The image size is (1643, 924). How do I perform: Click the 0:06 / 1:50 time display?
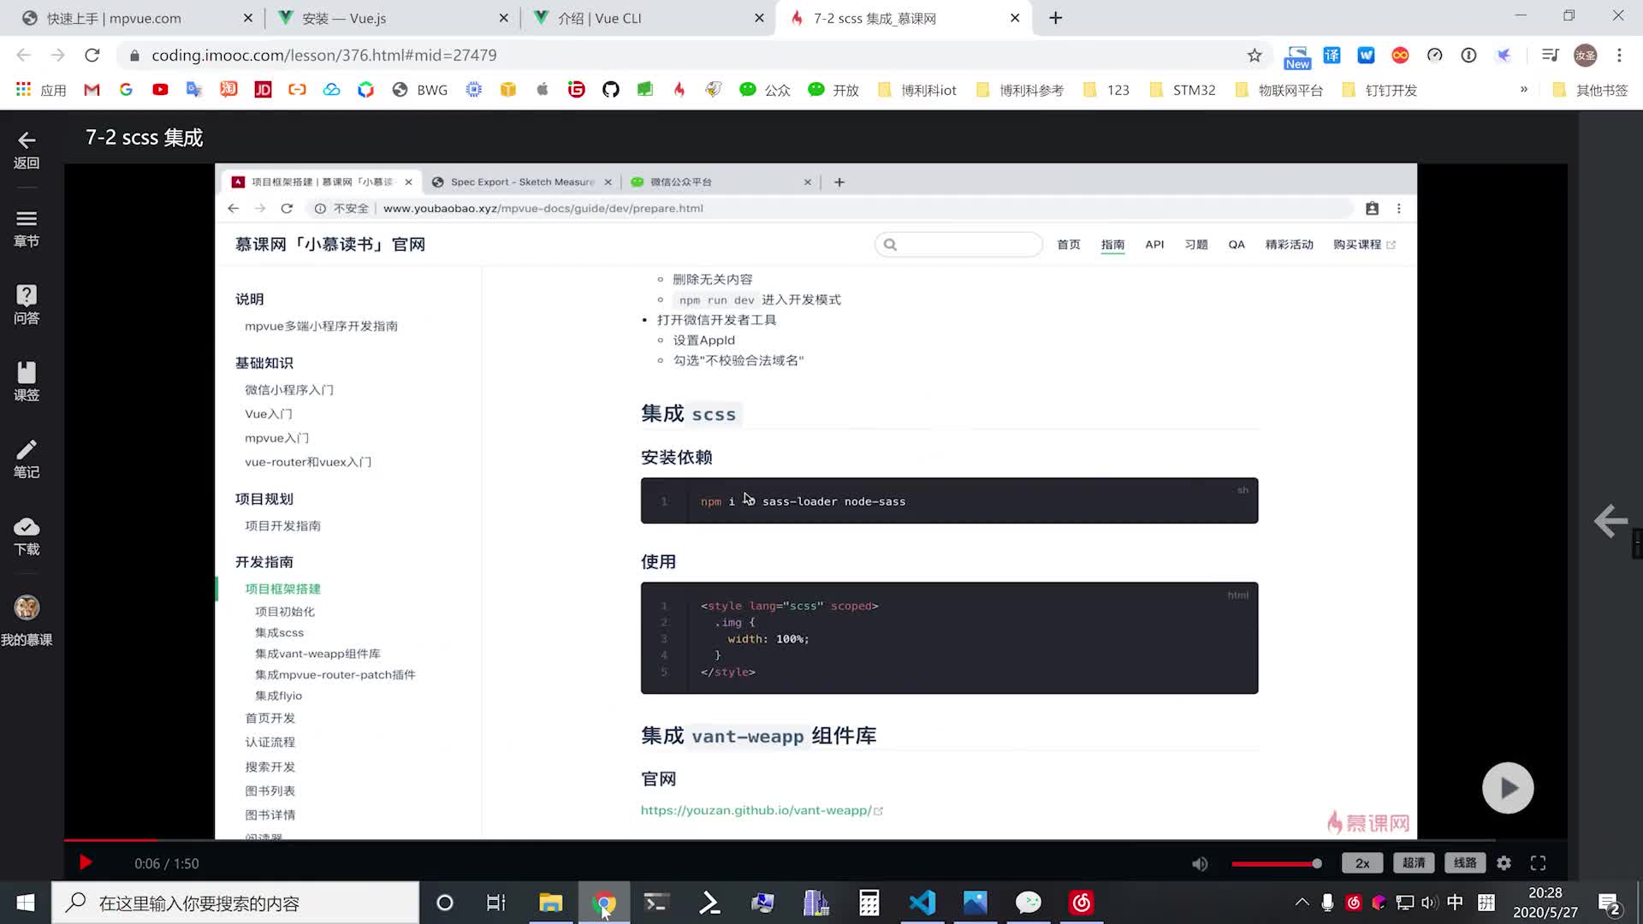(167, 863)
